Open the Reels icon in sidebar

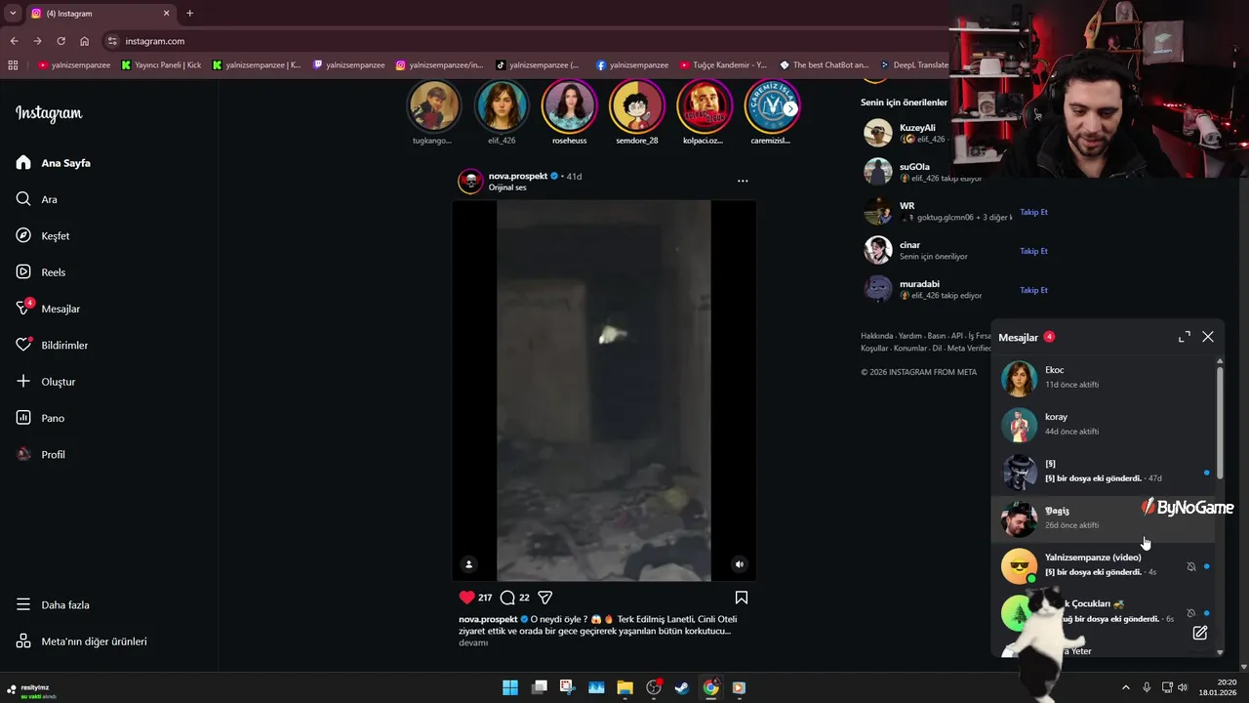(x=23, y=272)
